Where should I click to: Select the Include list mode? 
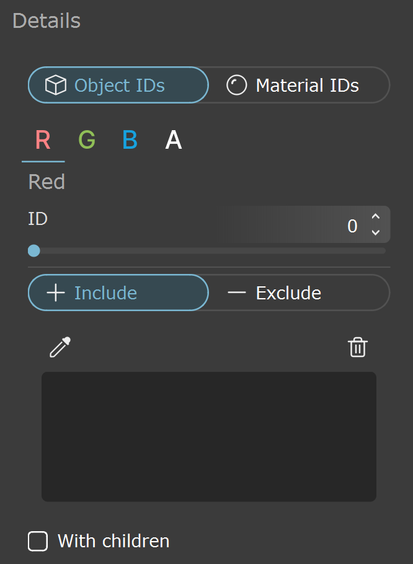[x=118, y=293]
